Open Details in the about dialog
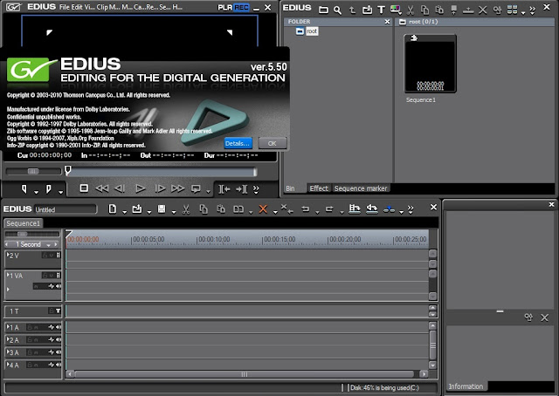This screenshot has width=559, height=396. pyautogui.click(x=238, y=143)
